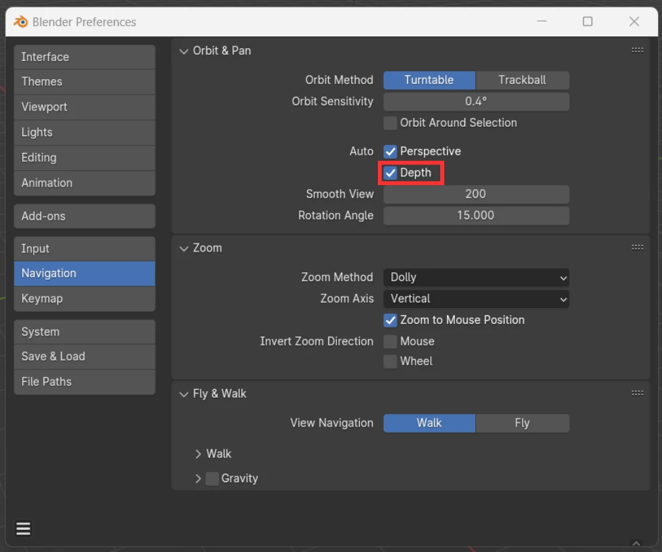Collapse the Fly & Walk panel

pyautogui.click(x=184, y=394)
